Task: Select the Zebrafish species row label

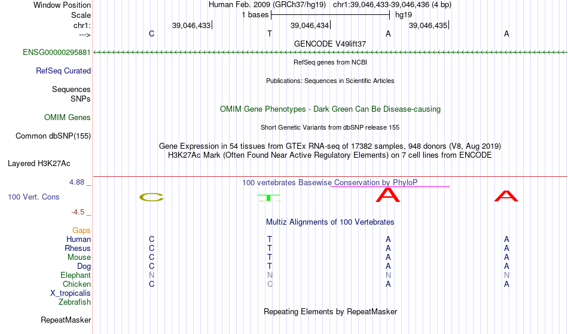Action: pos(75,302)
